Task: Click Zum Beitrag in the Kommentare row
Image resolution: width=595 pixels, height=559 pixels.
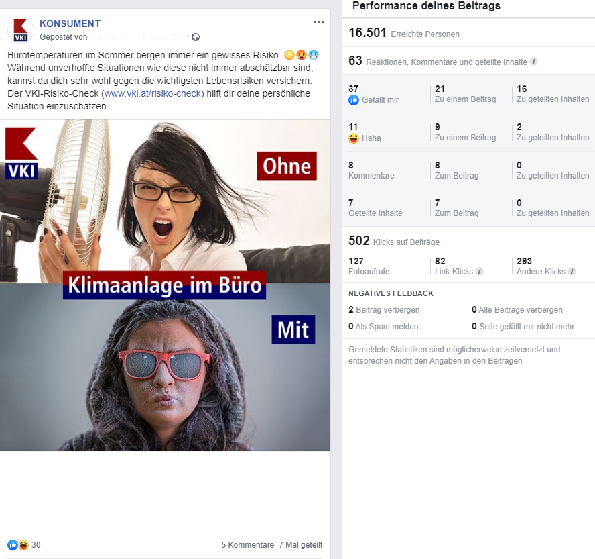Action: click(x=456, y=176)
